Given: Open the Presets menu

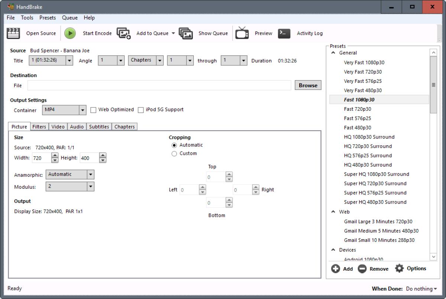Looking at the screenshot, I should 47,17.
